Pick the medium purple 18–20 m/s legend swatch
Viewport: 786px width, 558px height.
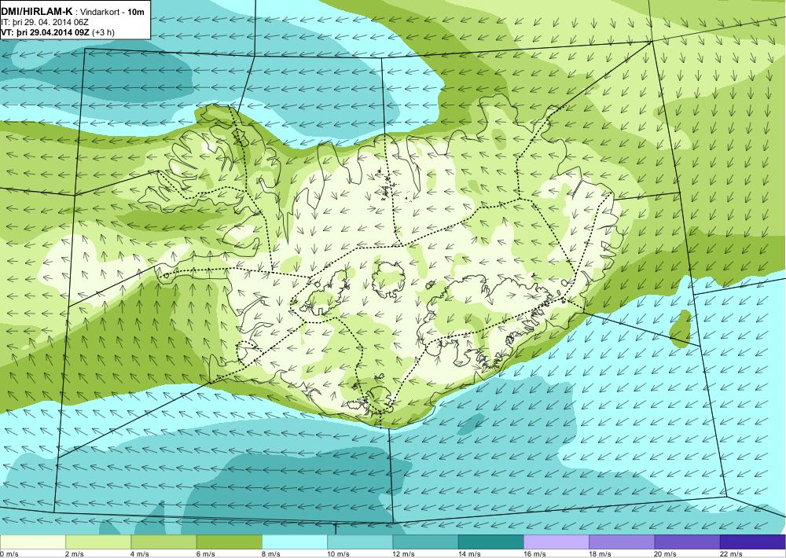pyautogui.click(x=622, y=542)
